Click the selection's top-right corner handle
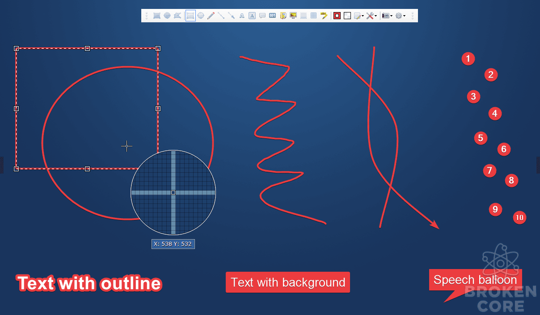540x315 pixels. [x=158, y=48]
